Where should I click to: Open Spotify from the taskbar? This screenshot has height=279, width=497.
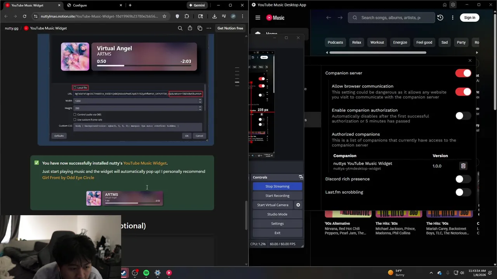146,273
